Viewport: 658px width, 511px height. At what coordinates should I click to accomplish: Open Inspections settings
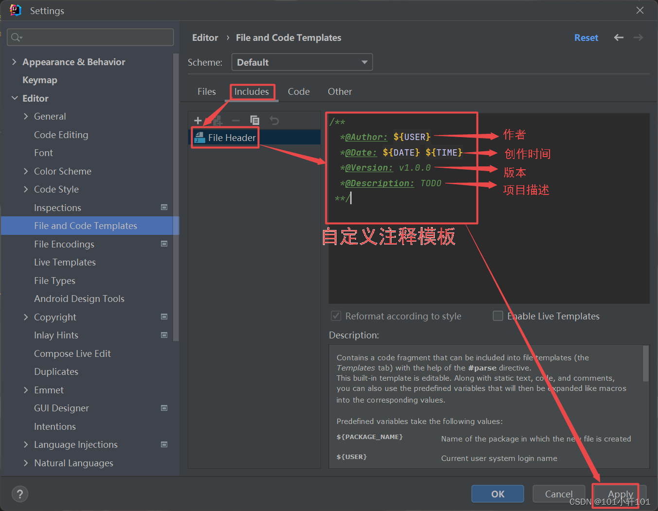coord(57,208)
